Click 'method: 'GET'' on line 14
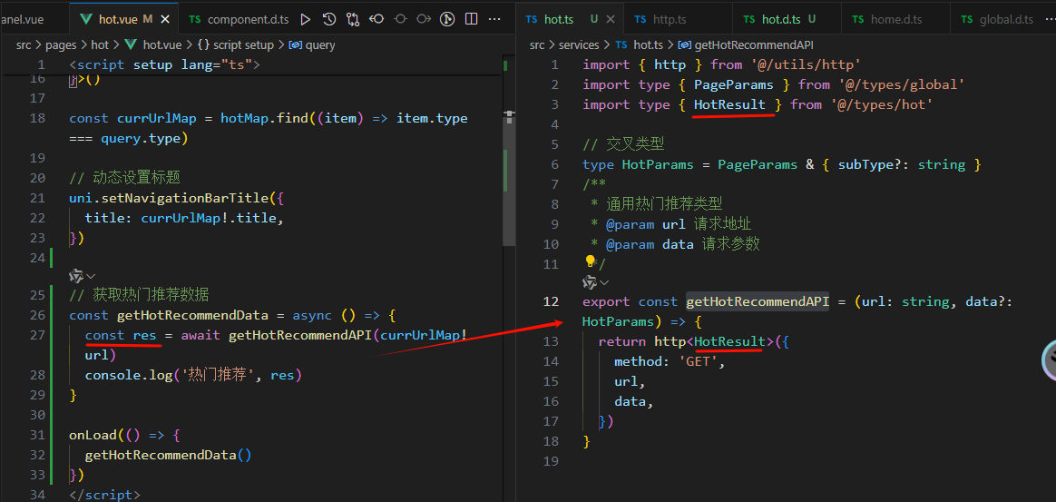This screenshot has width=1056, height=502. pyautogui.click(x=668, y=361)
